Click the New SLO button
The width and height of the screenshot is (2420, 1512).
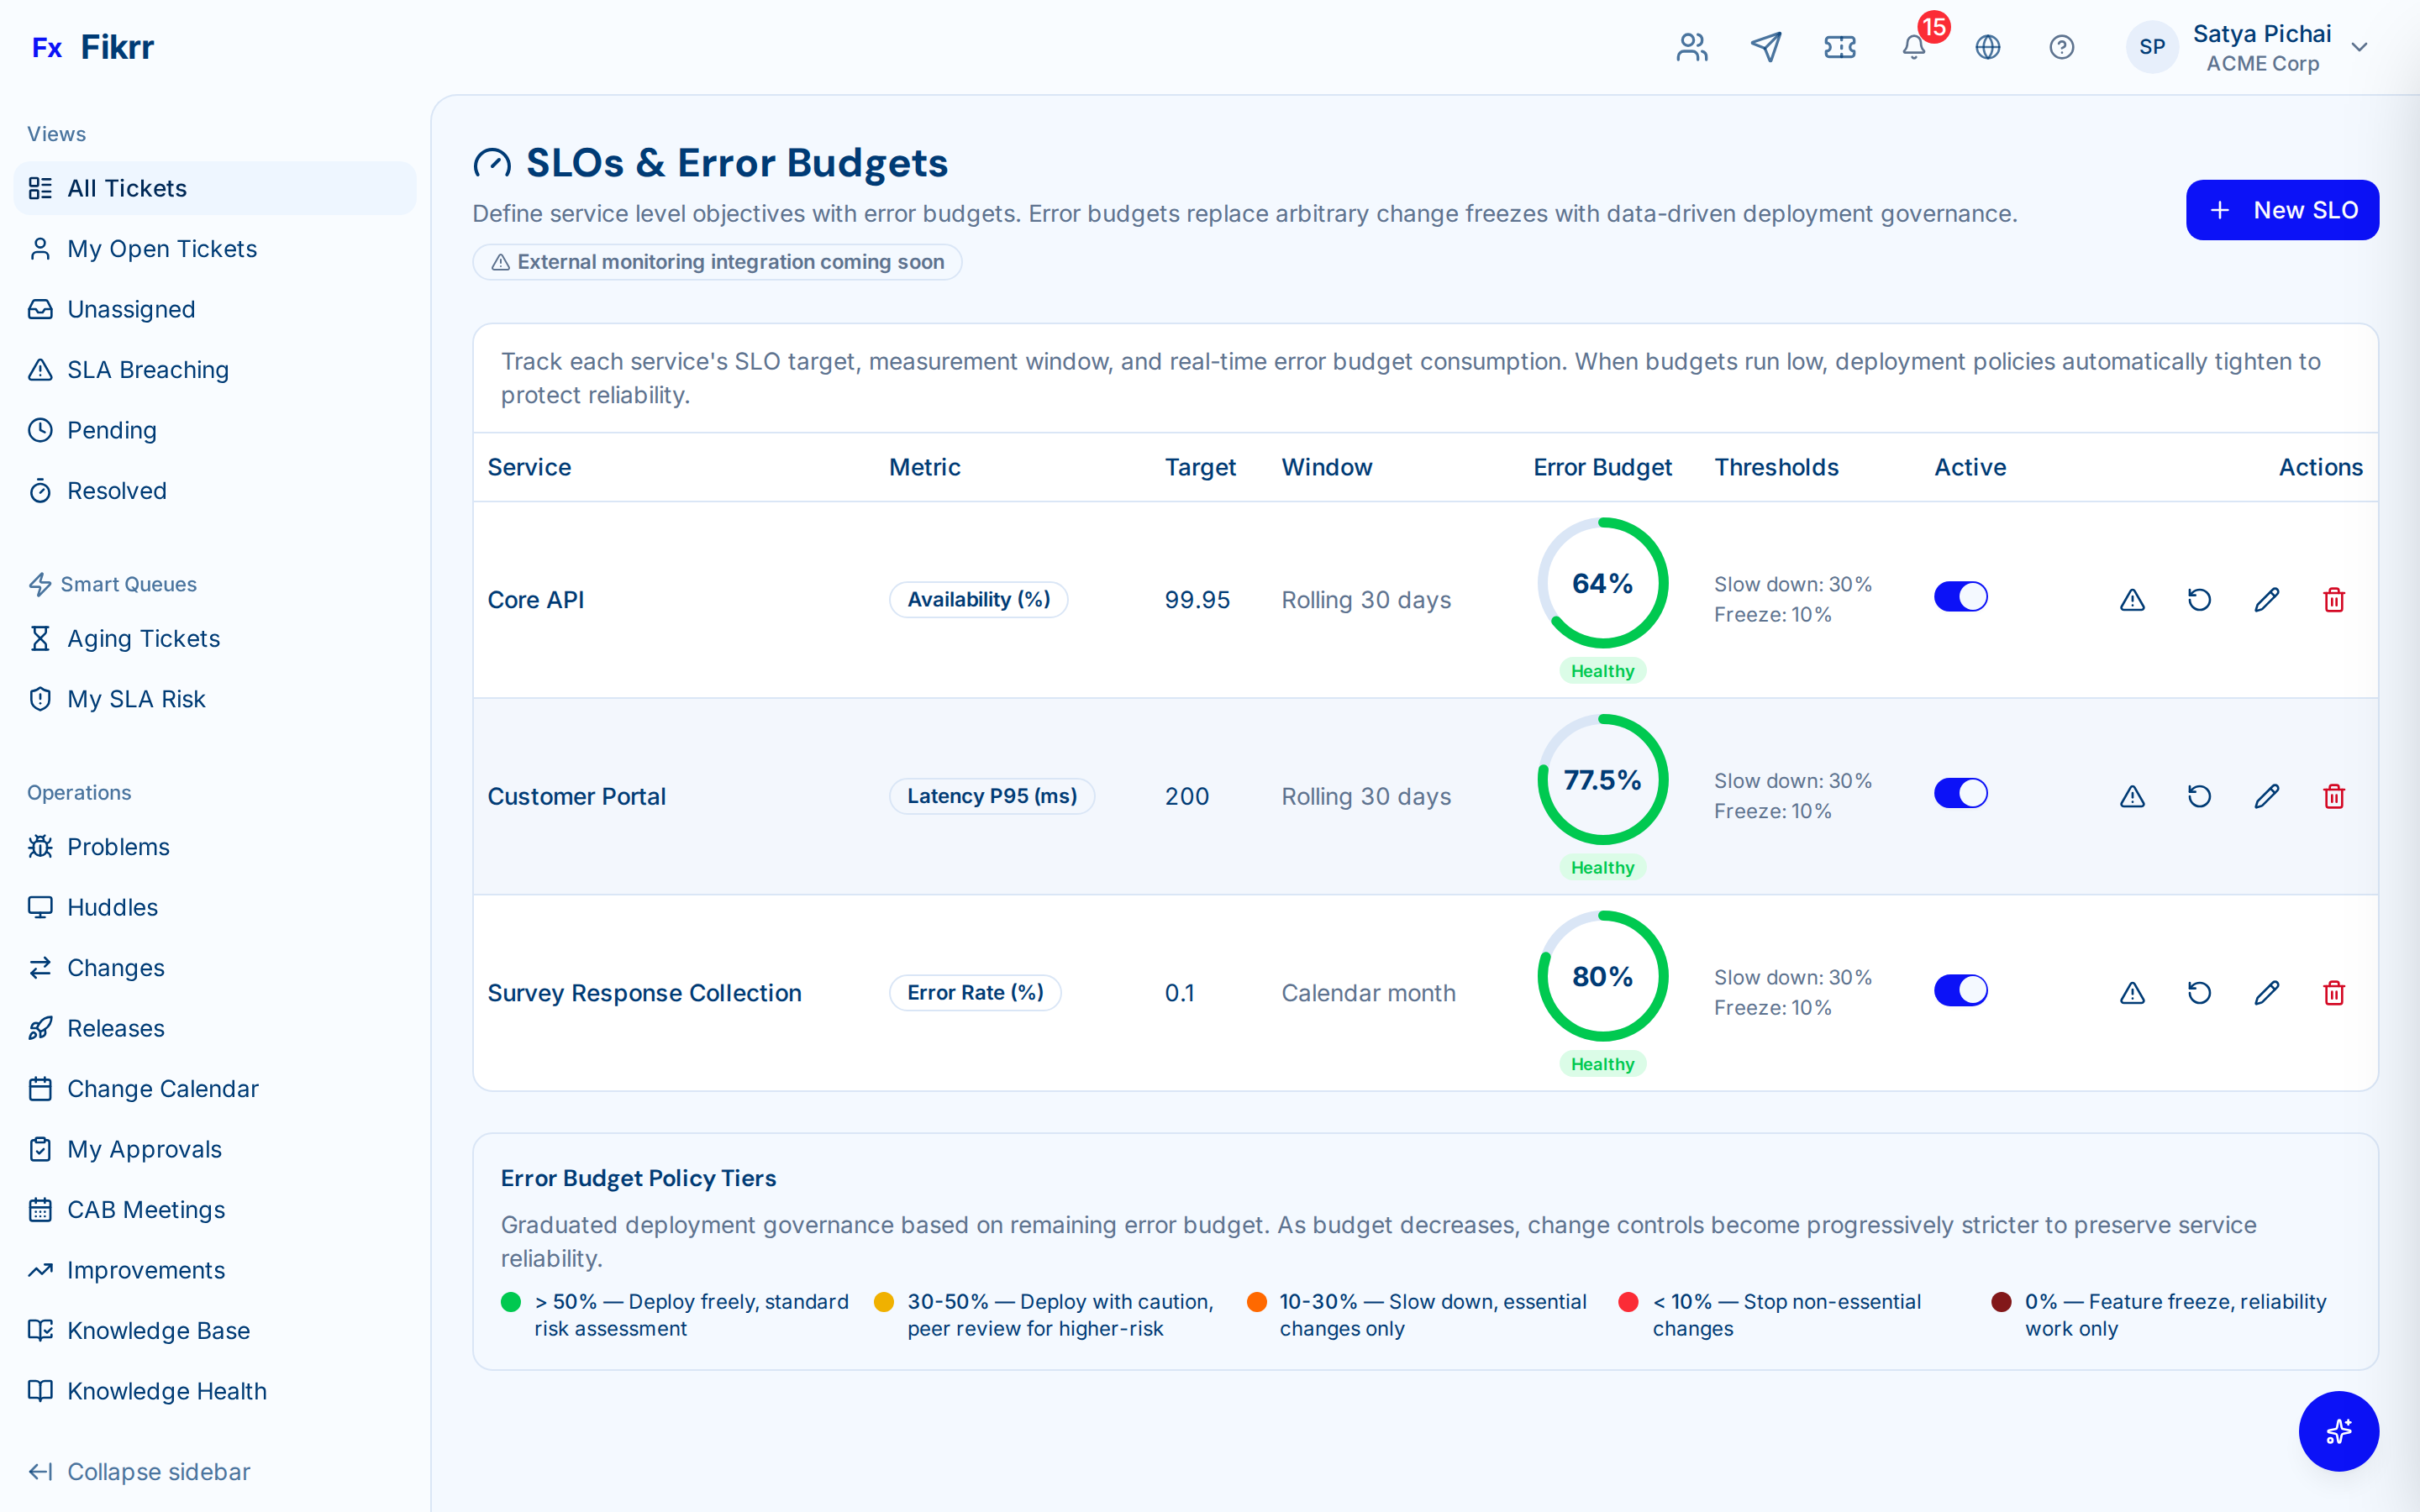coord(2282,209)
